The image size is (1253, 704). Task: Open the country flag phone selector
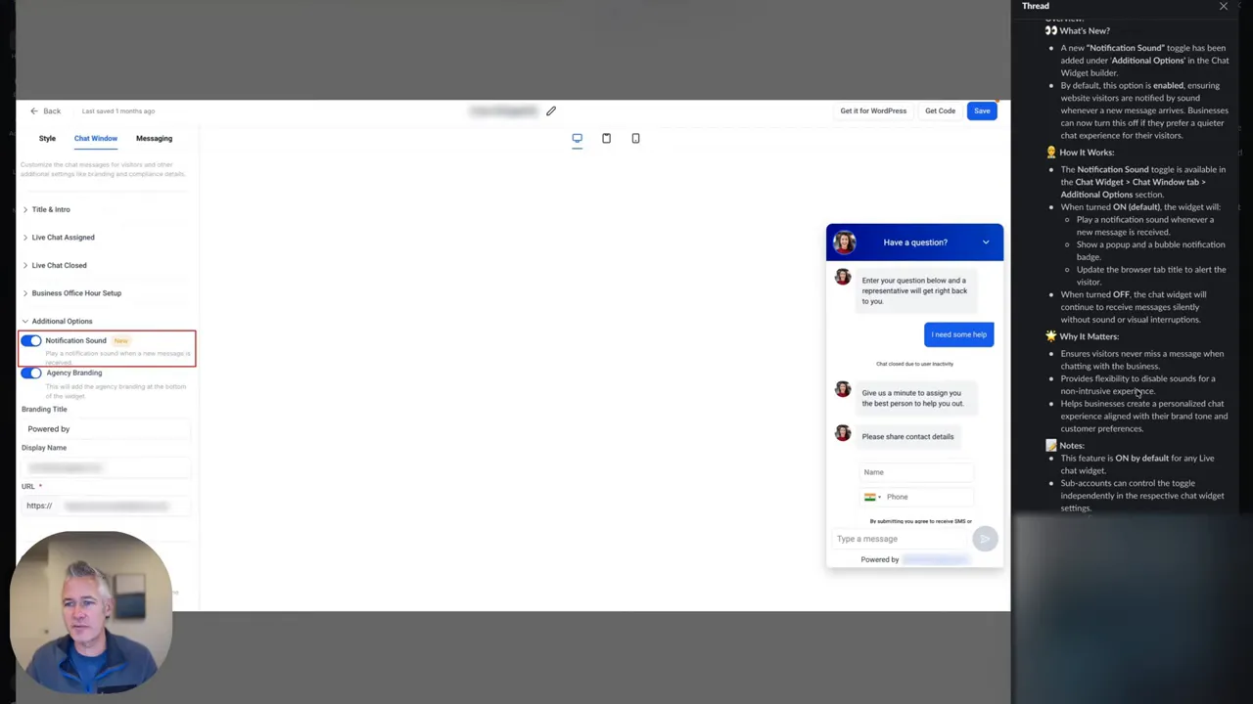pyautogui.click(x=872, y=497)
